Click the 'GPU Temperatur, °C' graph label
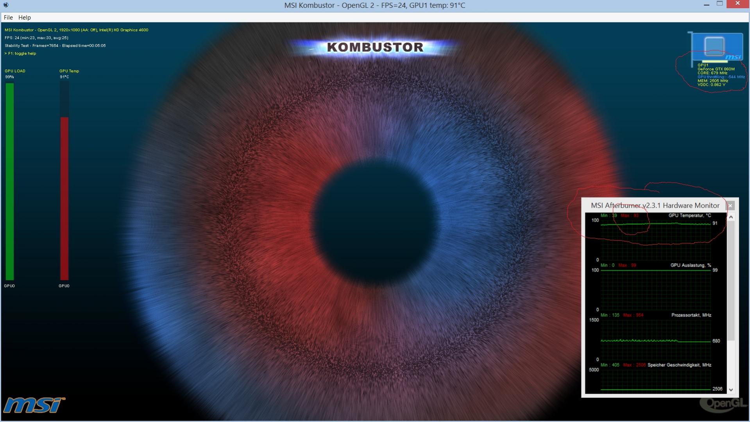This screenshot has width=750, height=422. click(x=690, y=215)
